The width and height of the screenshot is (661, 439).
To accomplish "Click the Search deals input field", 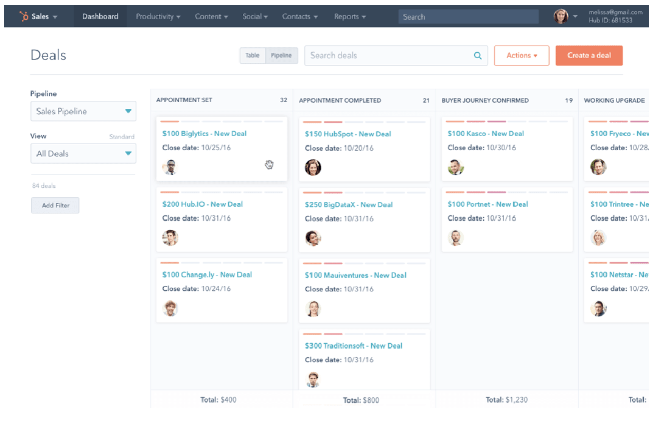I will (x=396, y=56).
